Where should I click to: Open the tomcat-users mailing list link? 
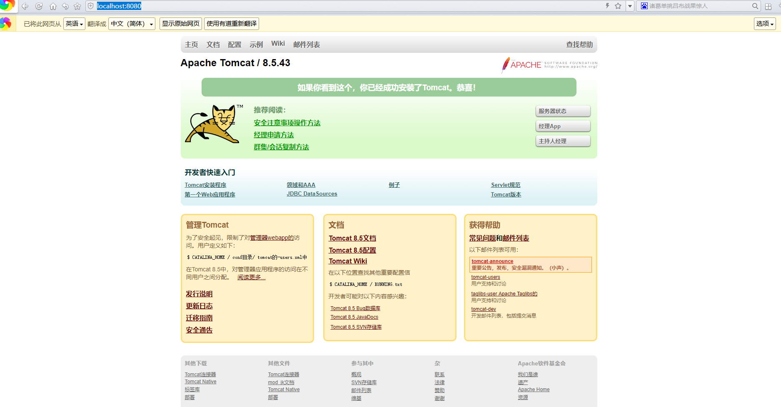pyautogui.click(x=486, y=277)
